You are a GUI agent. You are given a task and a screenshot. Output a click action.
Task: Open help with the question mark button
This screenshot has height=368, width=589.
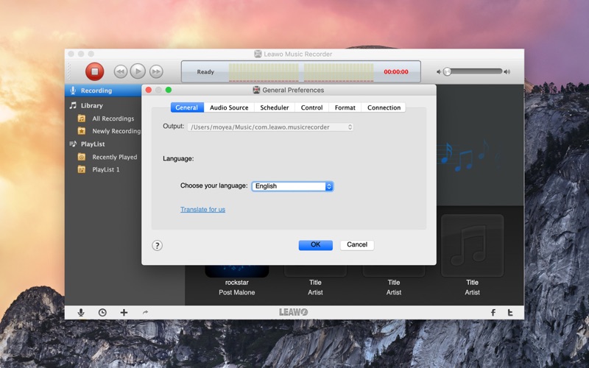click(x=157, y=246)
